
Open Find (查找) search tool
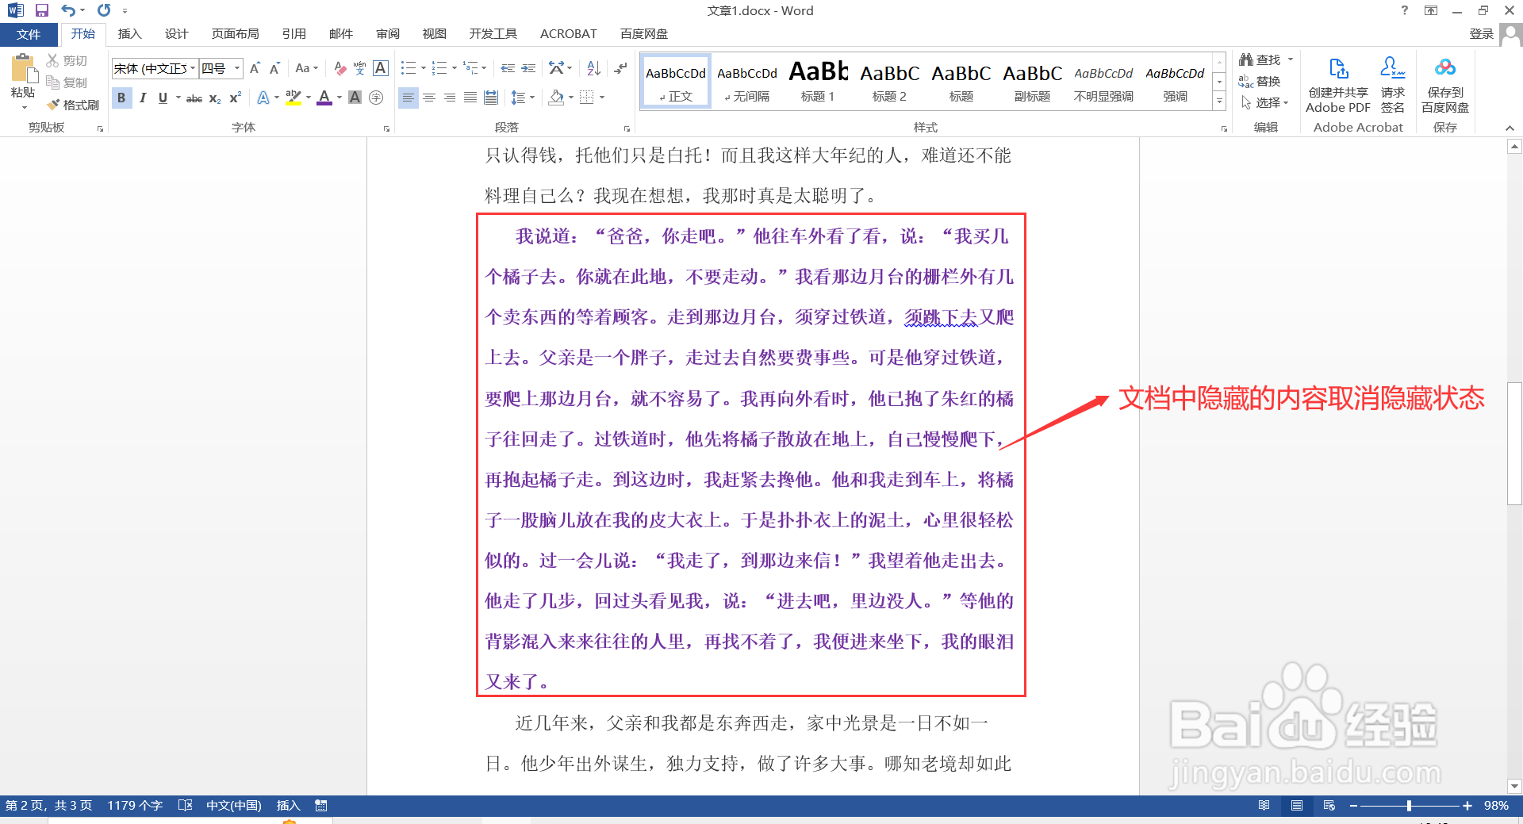pos(1260,59)
